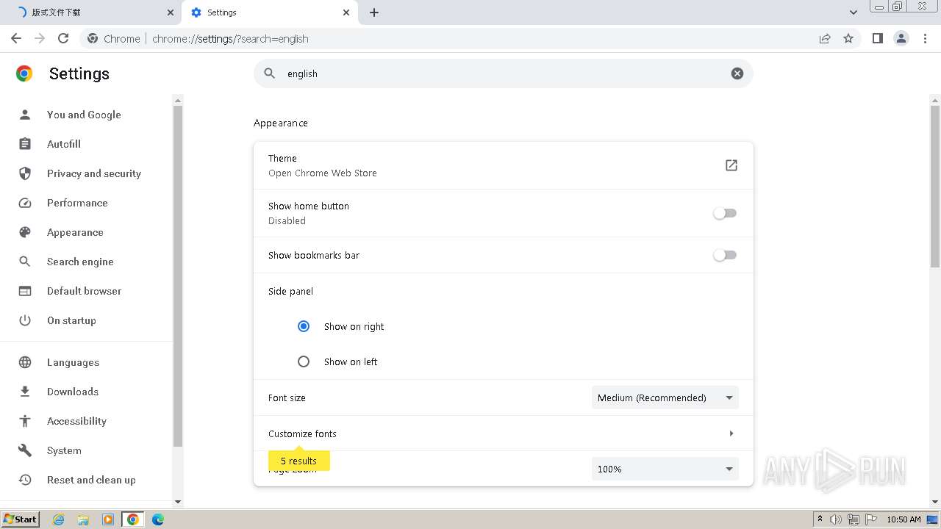
Task: Clear the settings search with X icon
Action: (x=737, y=73)
